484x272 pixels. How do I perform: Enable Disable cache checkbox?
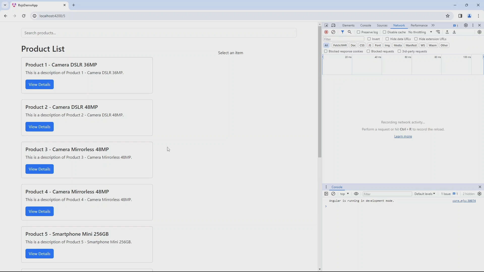click(384, 32)
